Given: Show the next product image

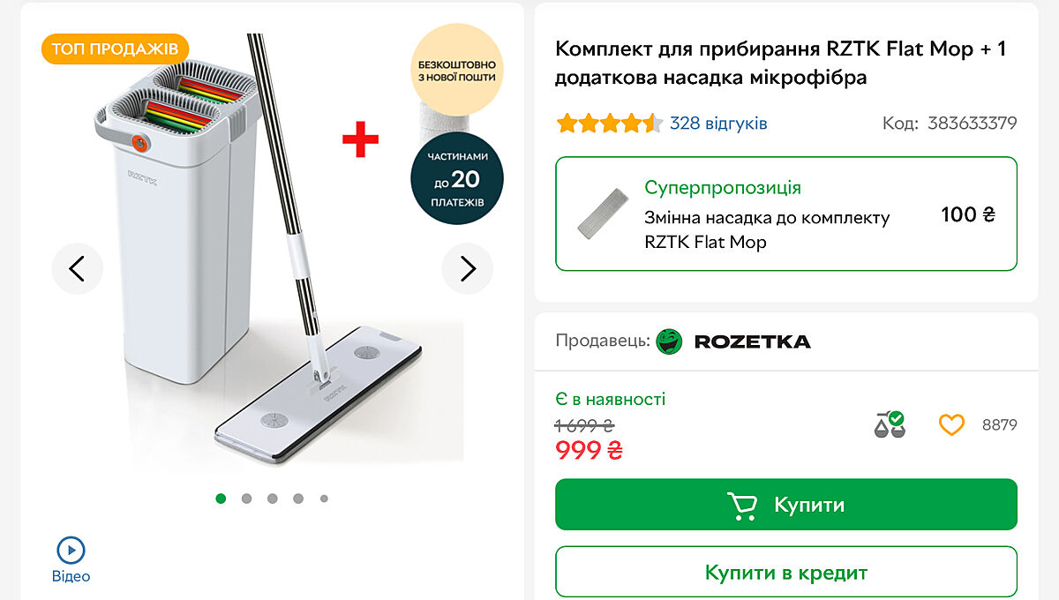Looking at the screenshot, I should click(468, 268).
